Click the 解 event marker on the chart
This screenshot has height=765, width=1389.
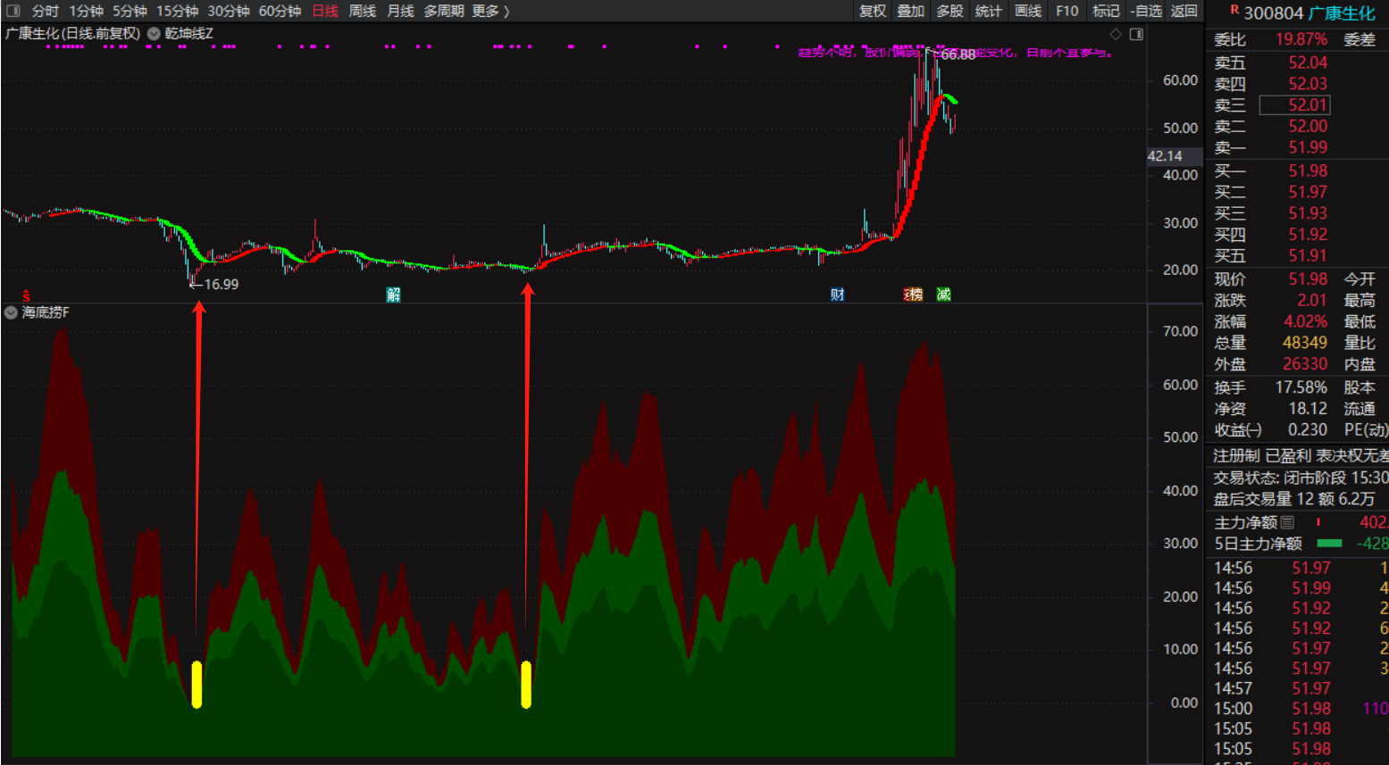point(393,295)
